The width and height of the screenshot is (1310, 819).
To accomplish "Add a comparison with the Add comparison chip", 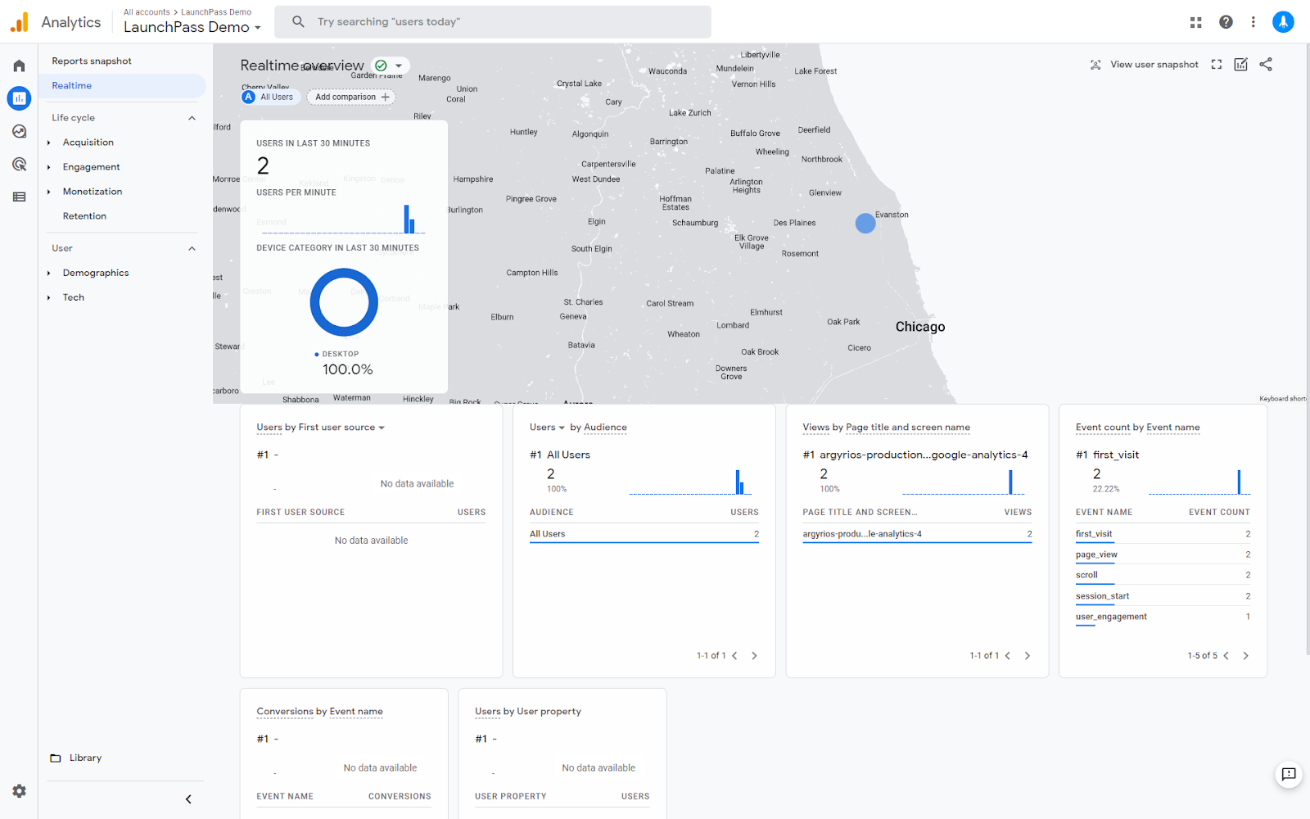I will (x=350, y=97).
